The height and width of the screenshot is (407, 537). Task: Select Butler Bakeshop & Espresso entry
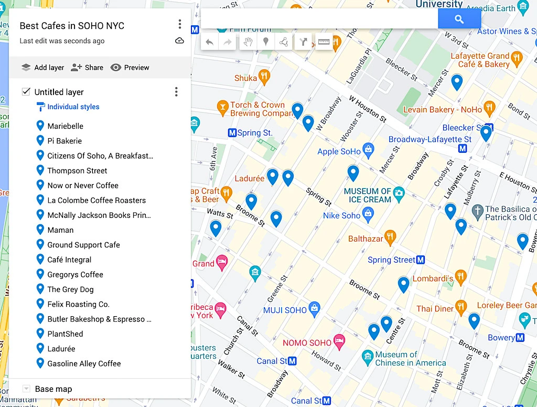[x=100, y=319]
